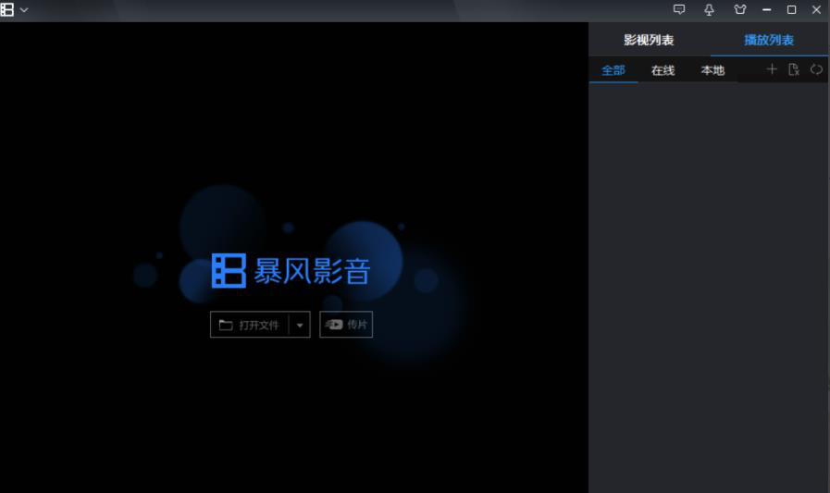Click the central 暴风影音 logo

click(291, 270)
